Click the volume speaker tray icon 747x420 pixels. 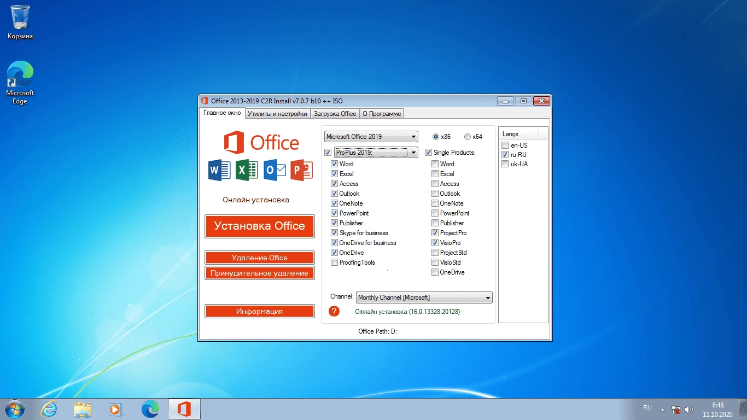click(x=689, y=410)
